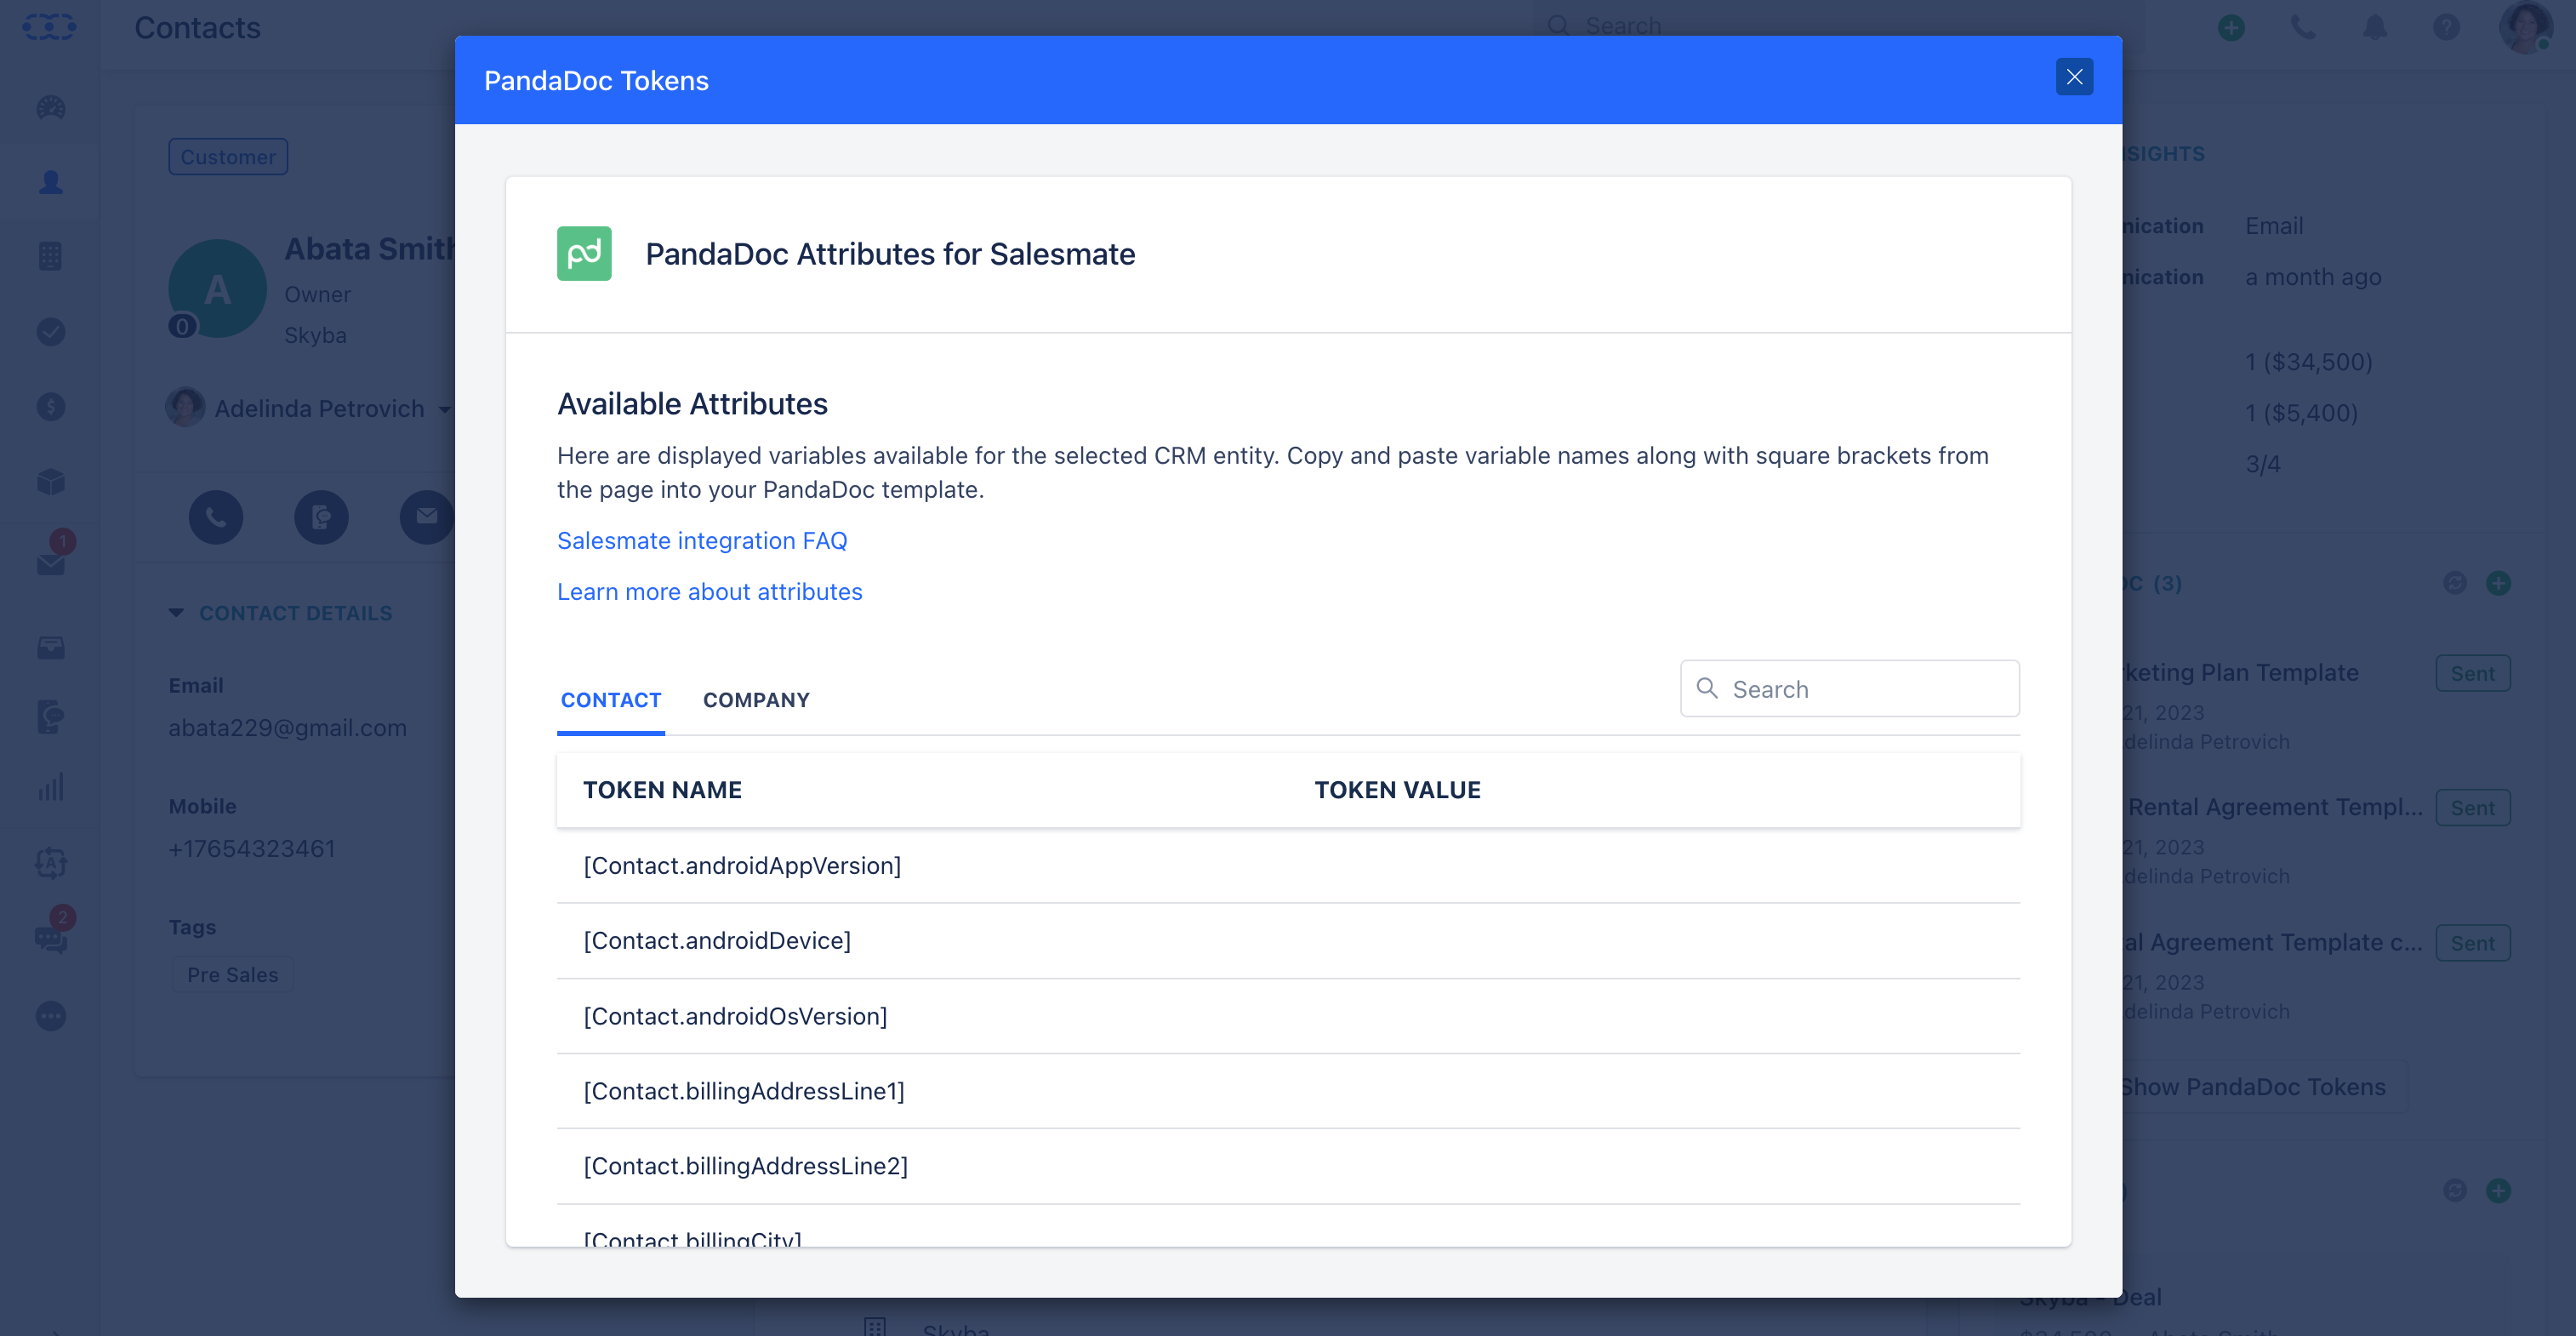Viewport: 2576px width, 1336px height.
Task: Open the Companies building icon in sidebar
Action: click(51, 257)
